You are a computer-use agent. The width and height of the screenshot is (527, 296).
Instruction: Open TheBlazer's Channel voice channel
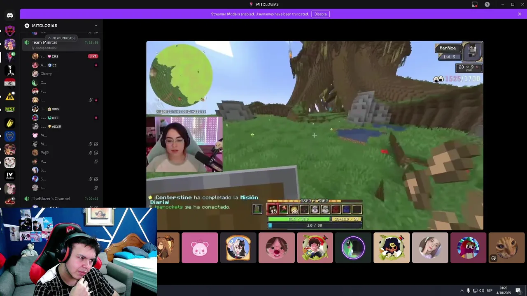click(62, 199)
